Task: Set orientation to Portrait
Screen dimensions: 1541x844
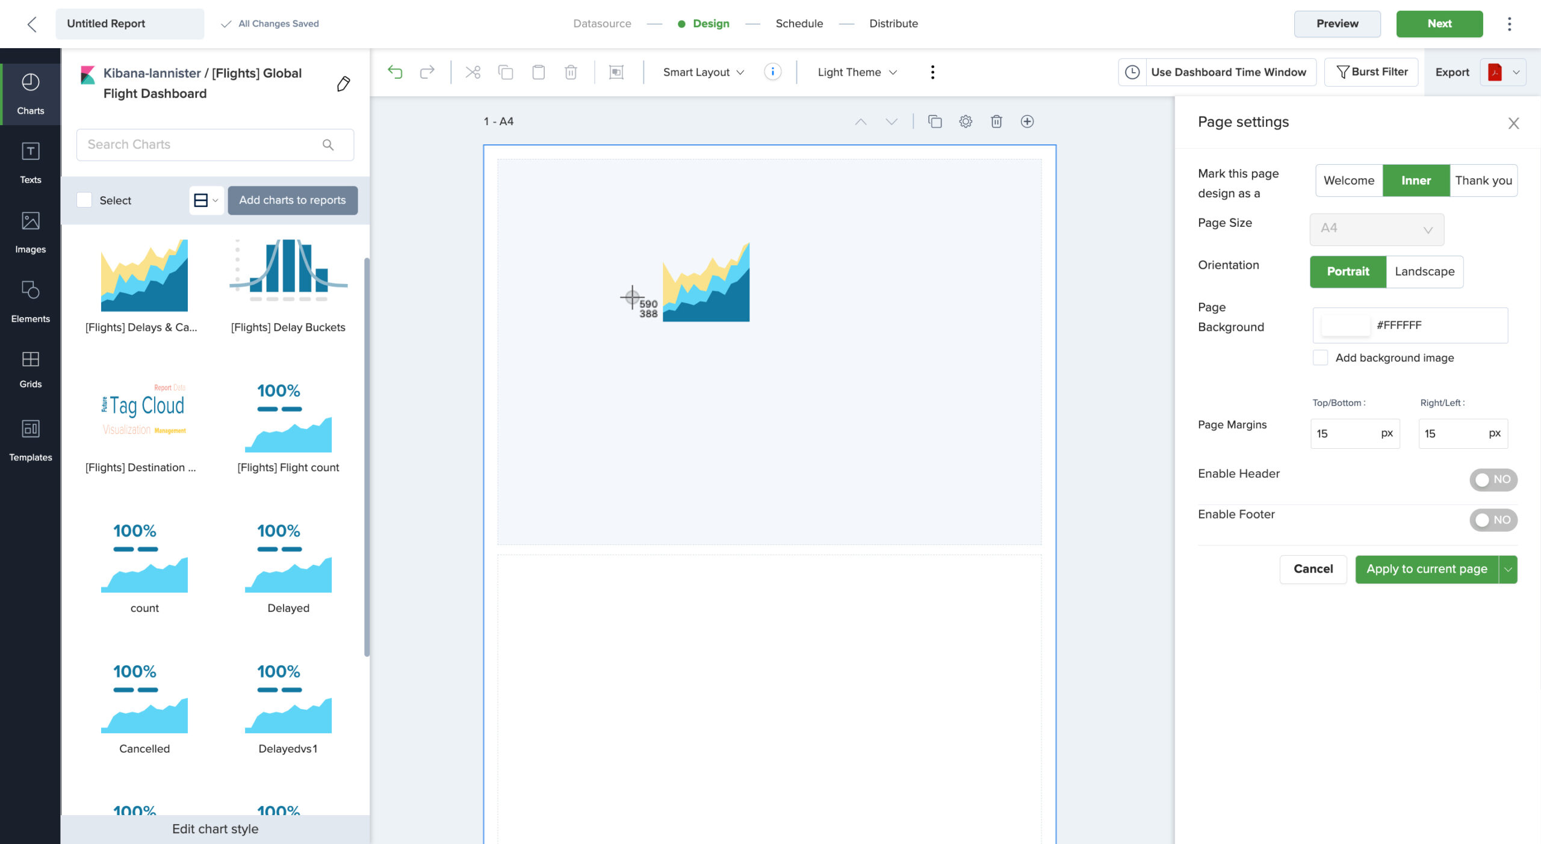Action: pyautogui.click(x=1348, y=271)
